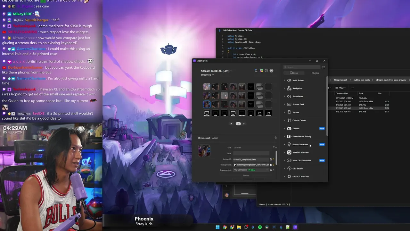The image size is (410, 231).
Task: Refresh the Streamer.bot connection icon
Action: coord(274,170)
